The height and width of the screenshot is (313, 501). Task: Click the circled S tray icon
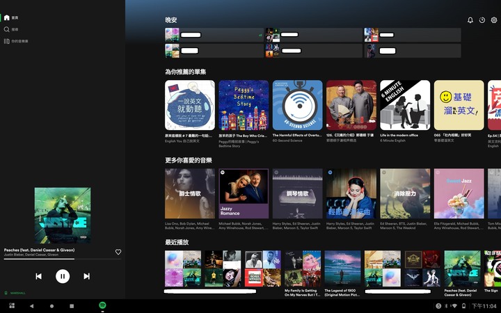click(438, 306)
